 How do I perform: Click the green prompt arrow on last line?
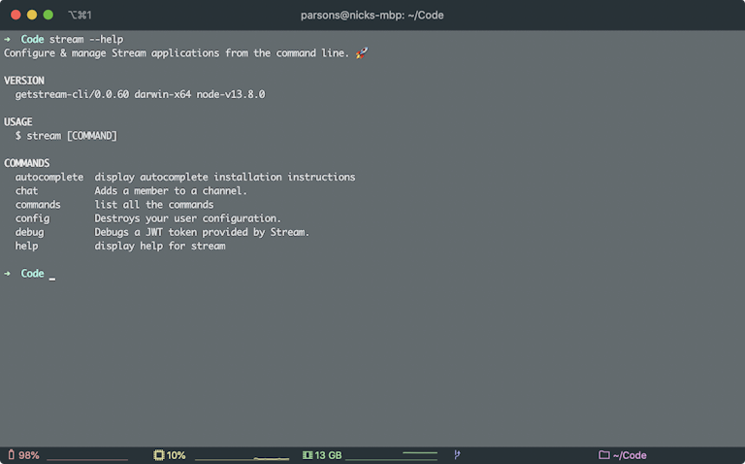tap(7, 274)
